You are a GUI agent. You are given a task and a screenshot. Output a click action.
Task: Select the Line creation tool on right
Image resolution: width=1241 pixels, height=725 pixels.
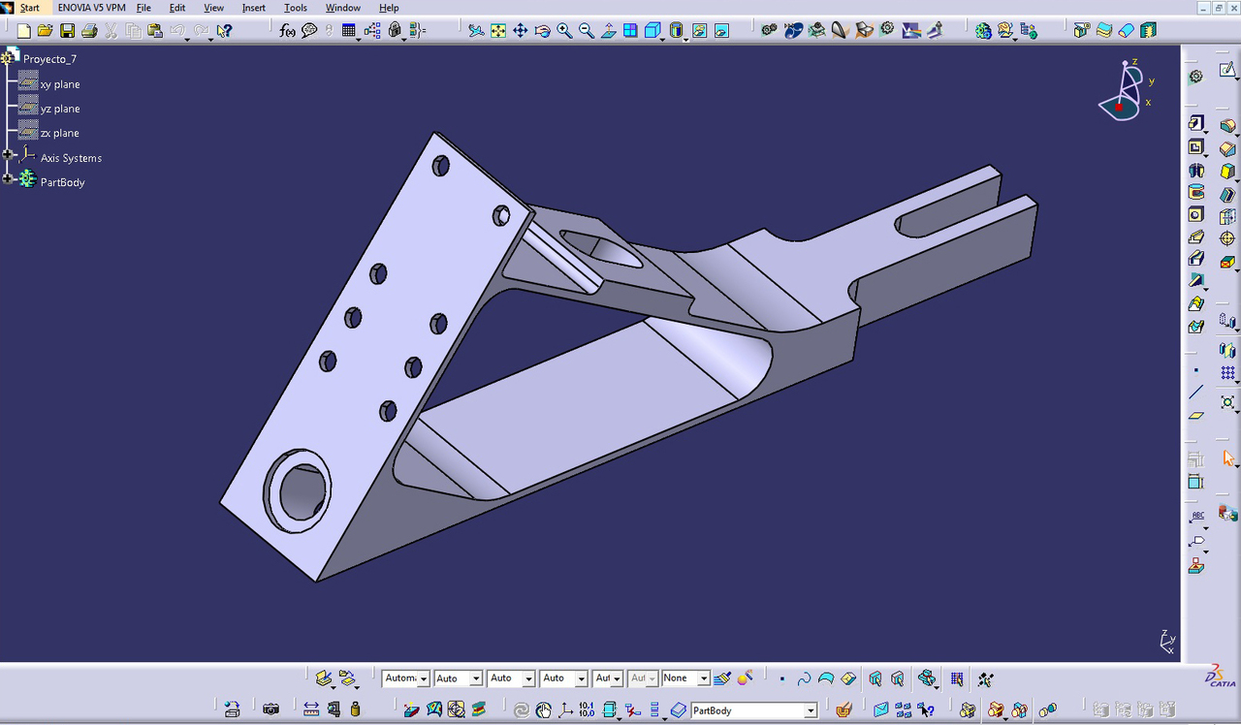1196,393
